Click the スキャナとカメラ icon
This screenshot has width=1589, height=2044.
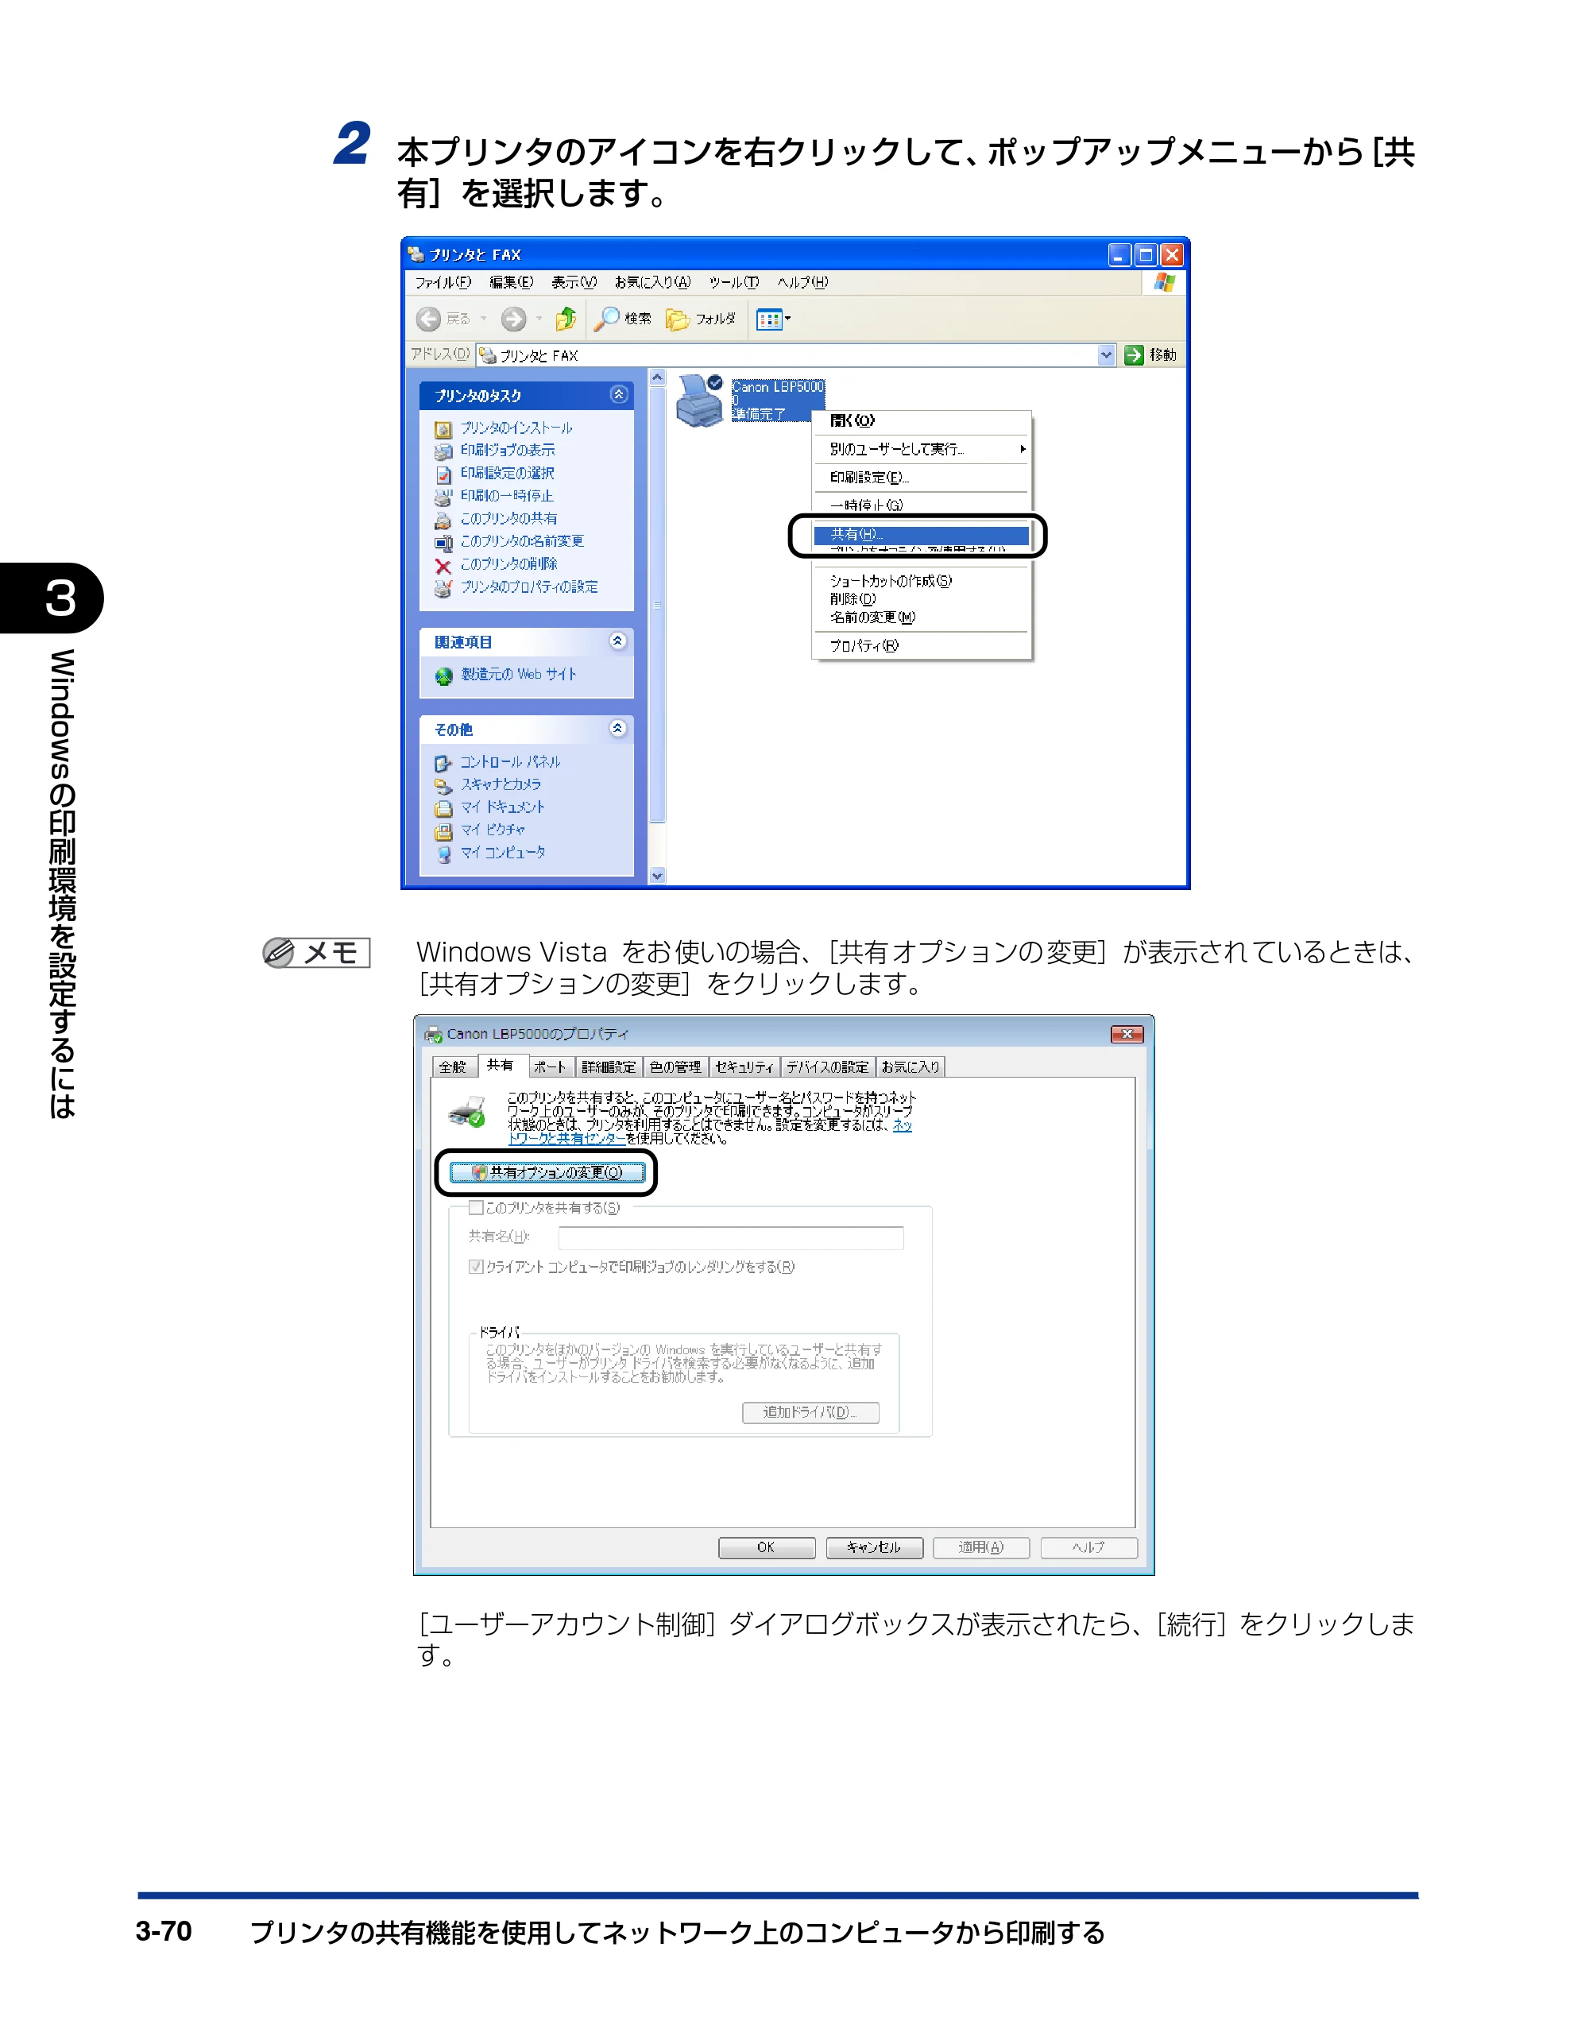443,785
